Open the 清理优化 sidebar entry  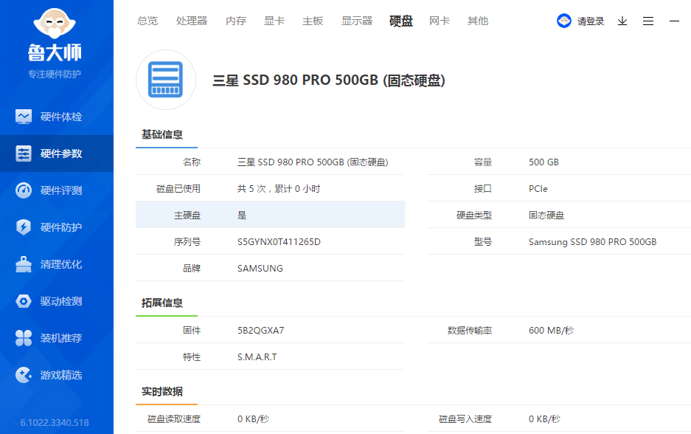(x=56, y=264)
